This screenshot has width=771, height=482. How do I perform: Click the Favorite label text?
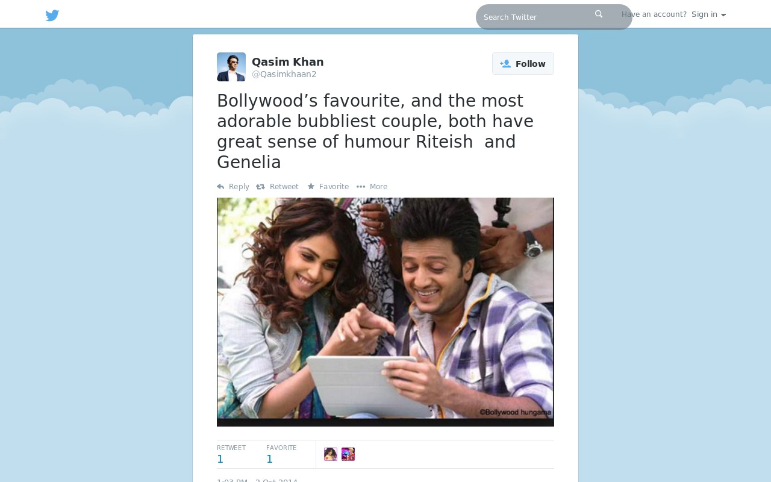[334, 187]
